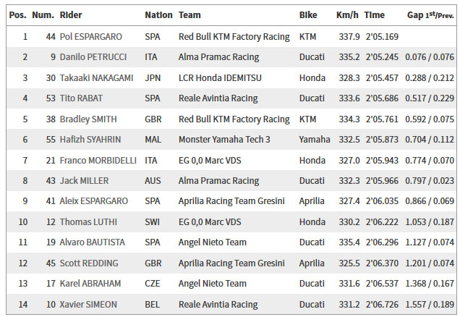Click Alvaro BAUTISTA's time 2'06.296
Screen dimensions: 460x317
click(382, 242)
